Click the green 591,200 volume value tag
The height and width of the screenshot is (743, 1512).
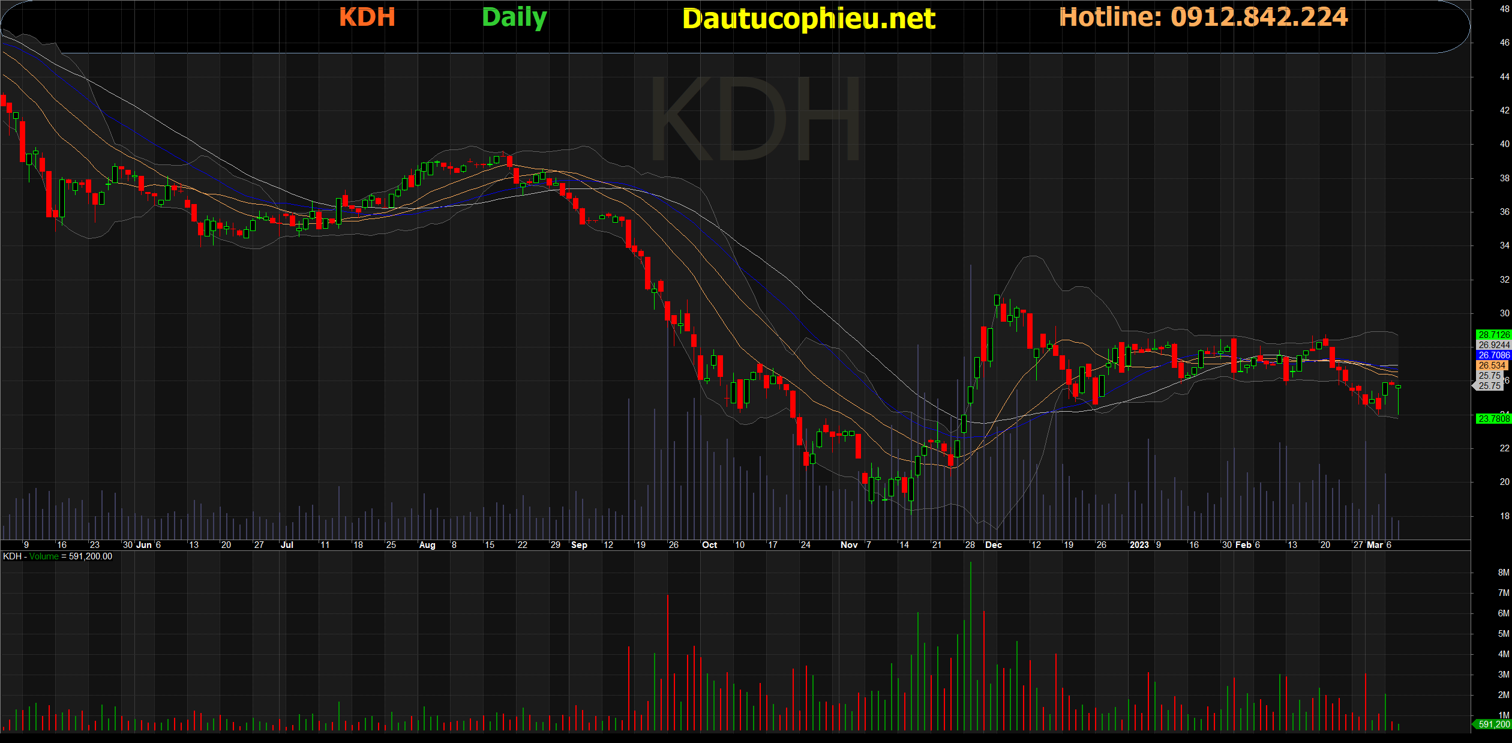[1493, 724]
